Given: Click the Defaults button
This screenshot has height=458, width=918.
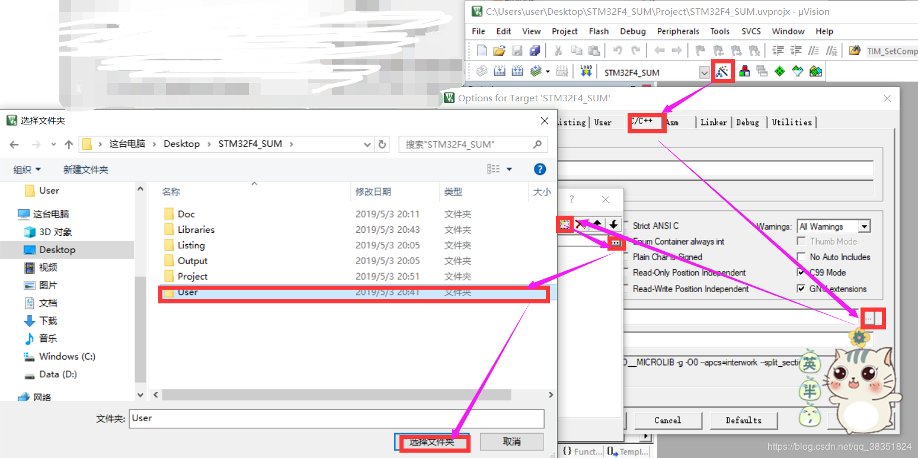Looking at the screenshot, I should coord(744,420).
